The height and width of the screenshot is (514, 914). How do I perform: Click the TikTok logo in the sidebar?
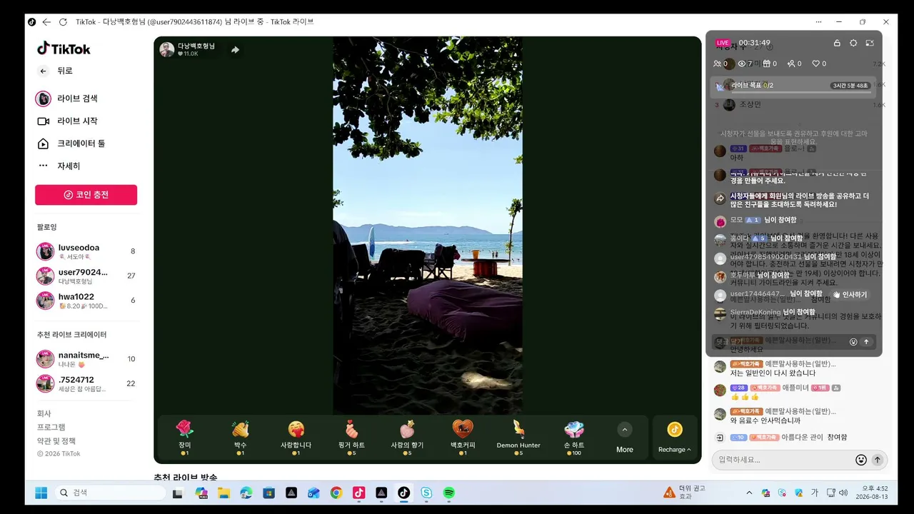64,49
